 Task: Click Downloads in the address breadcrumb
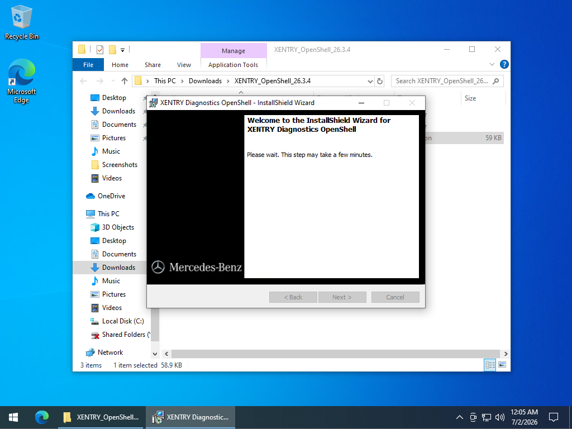(x=205, y=81)
